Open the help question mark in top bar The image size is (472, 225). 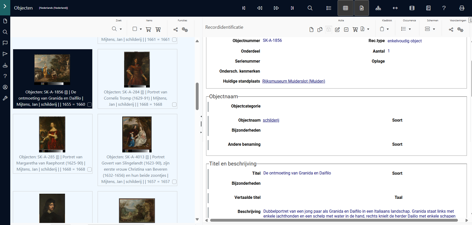[x=444, y=8]
